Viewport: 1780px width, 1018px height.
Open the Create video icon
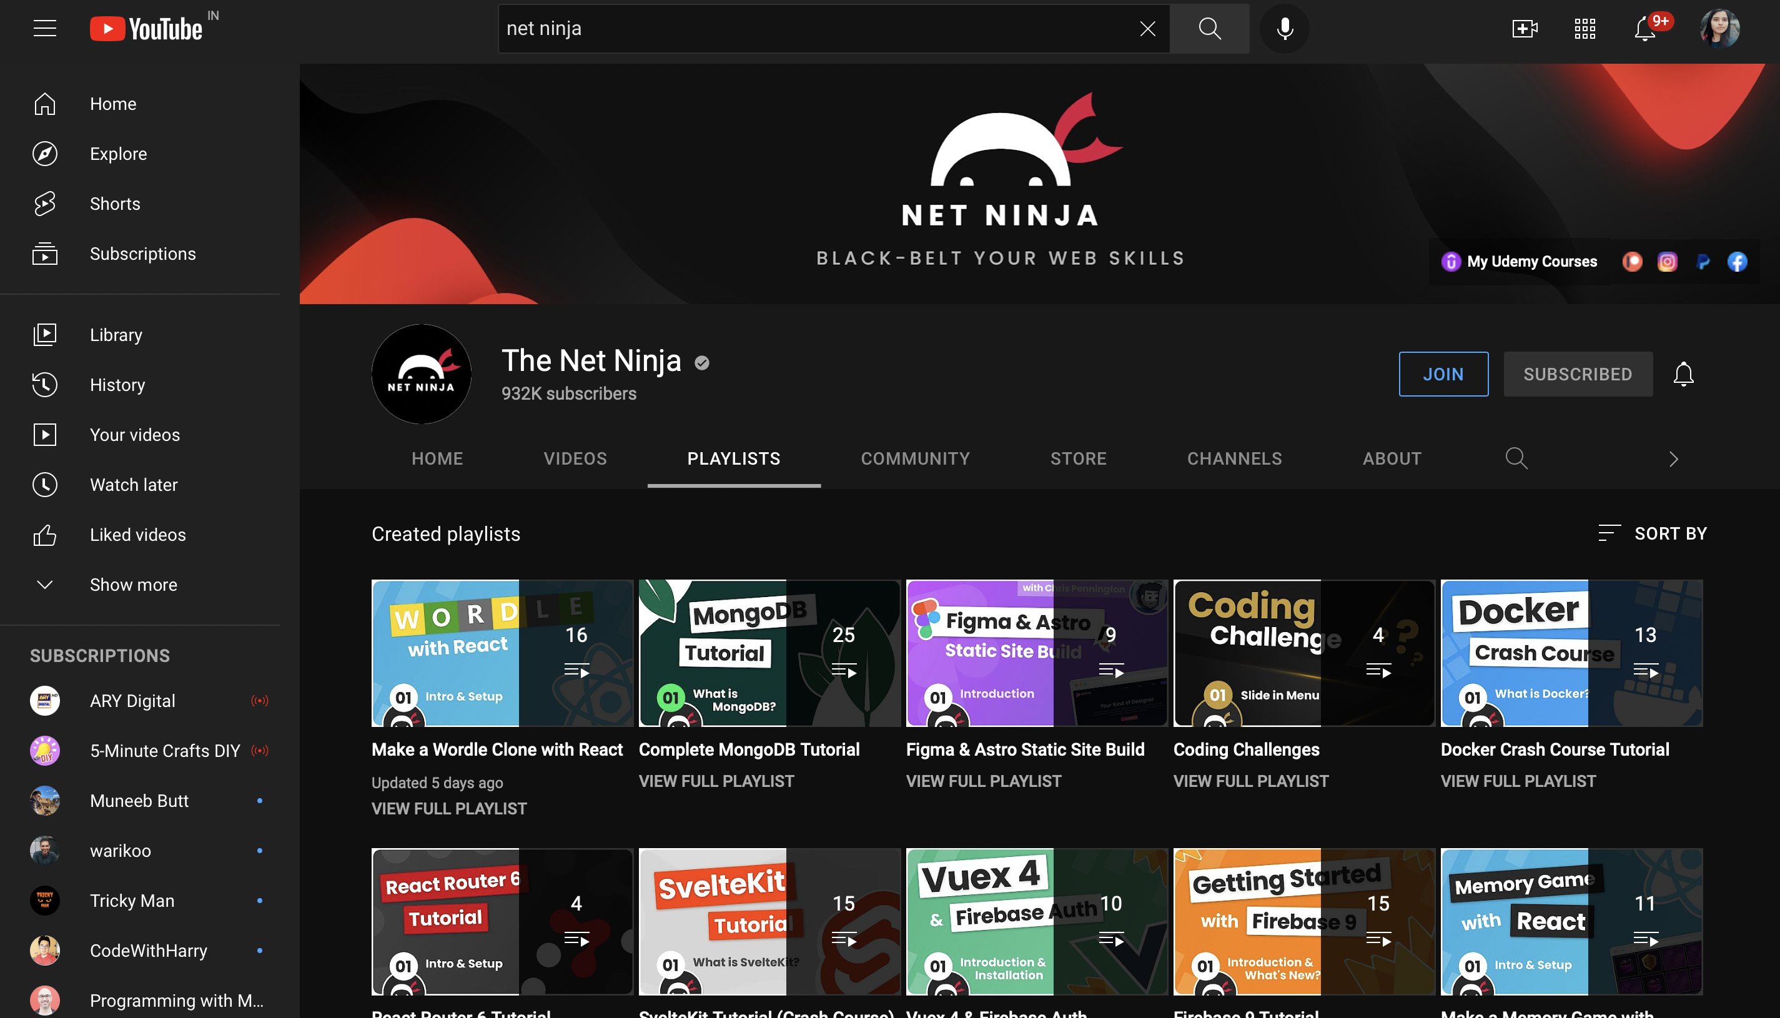[1524, 29]
